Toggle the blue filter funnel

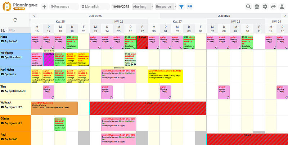[x=181, y=6]
